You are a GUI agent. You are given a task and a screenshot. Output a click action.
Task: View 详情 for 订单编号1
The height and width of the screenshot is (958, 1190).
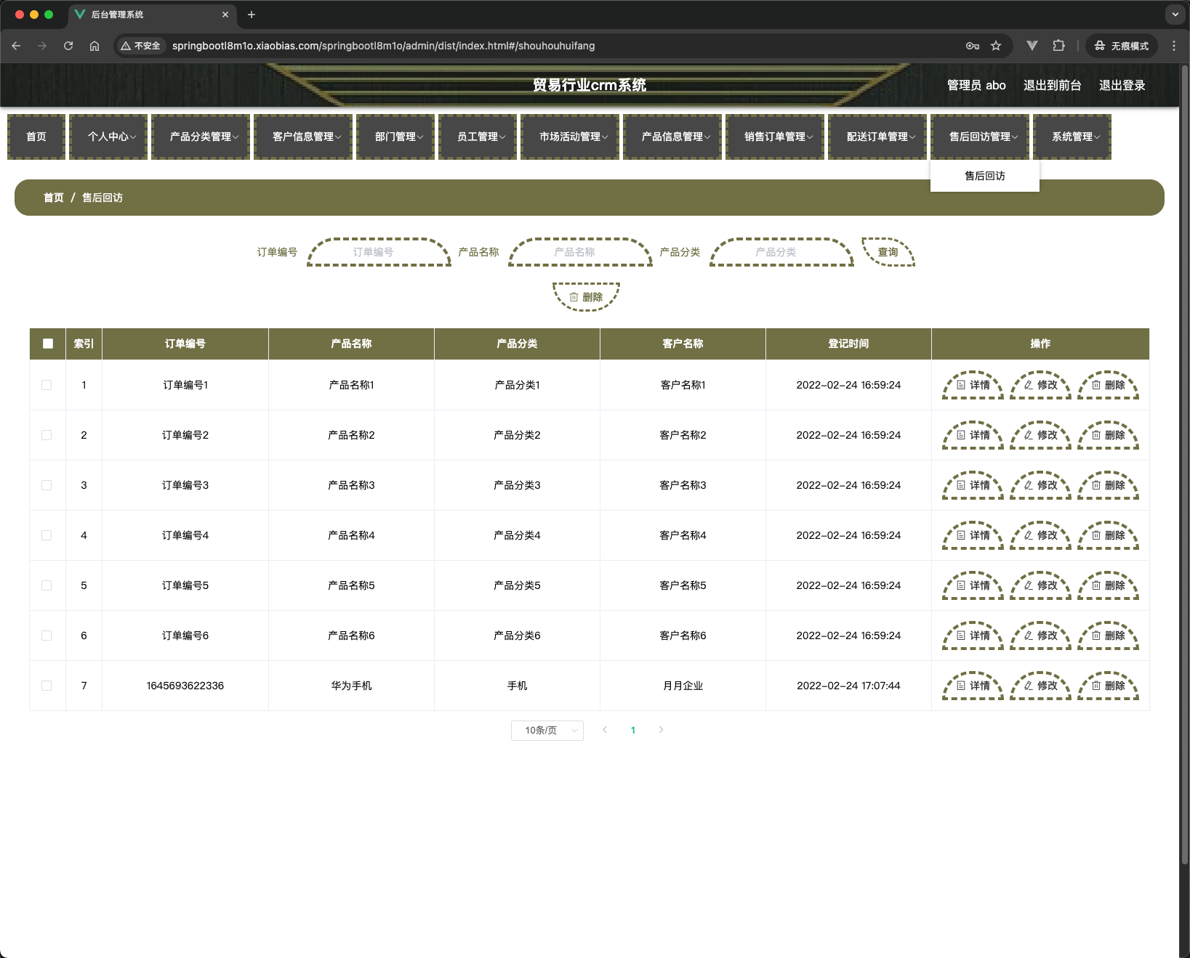(973, 386)
